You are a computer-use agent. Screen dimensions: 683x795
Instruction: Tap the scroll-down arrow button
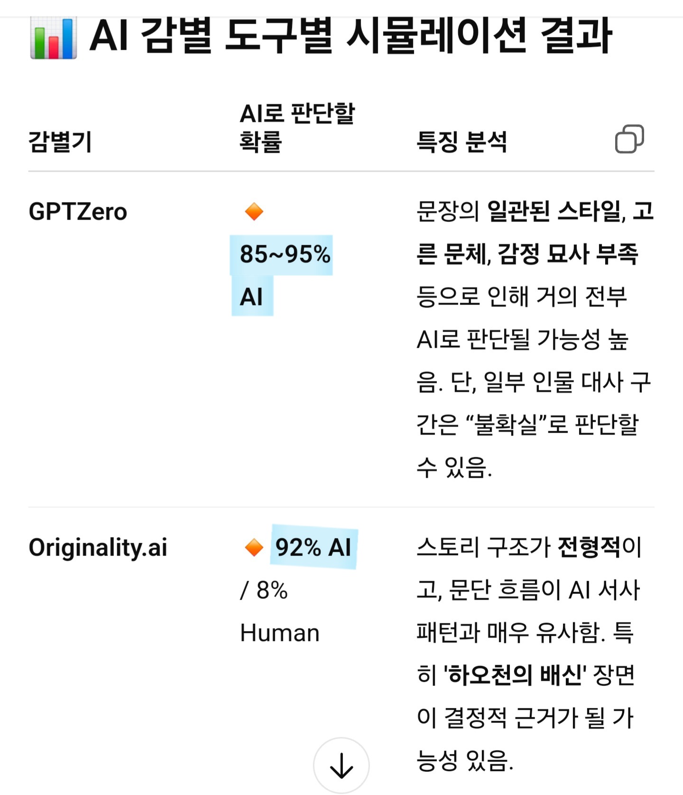[341, 765]
